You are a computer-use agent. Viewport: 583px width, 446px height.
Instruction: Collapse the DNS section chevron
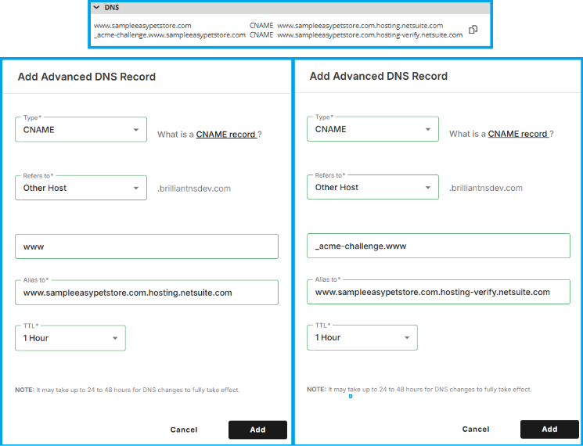97,7
